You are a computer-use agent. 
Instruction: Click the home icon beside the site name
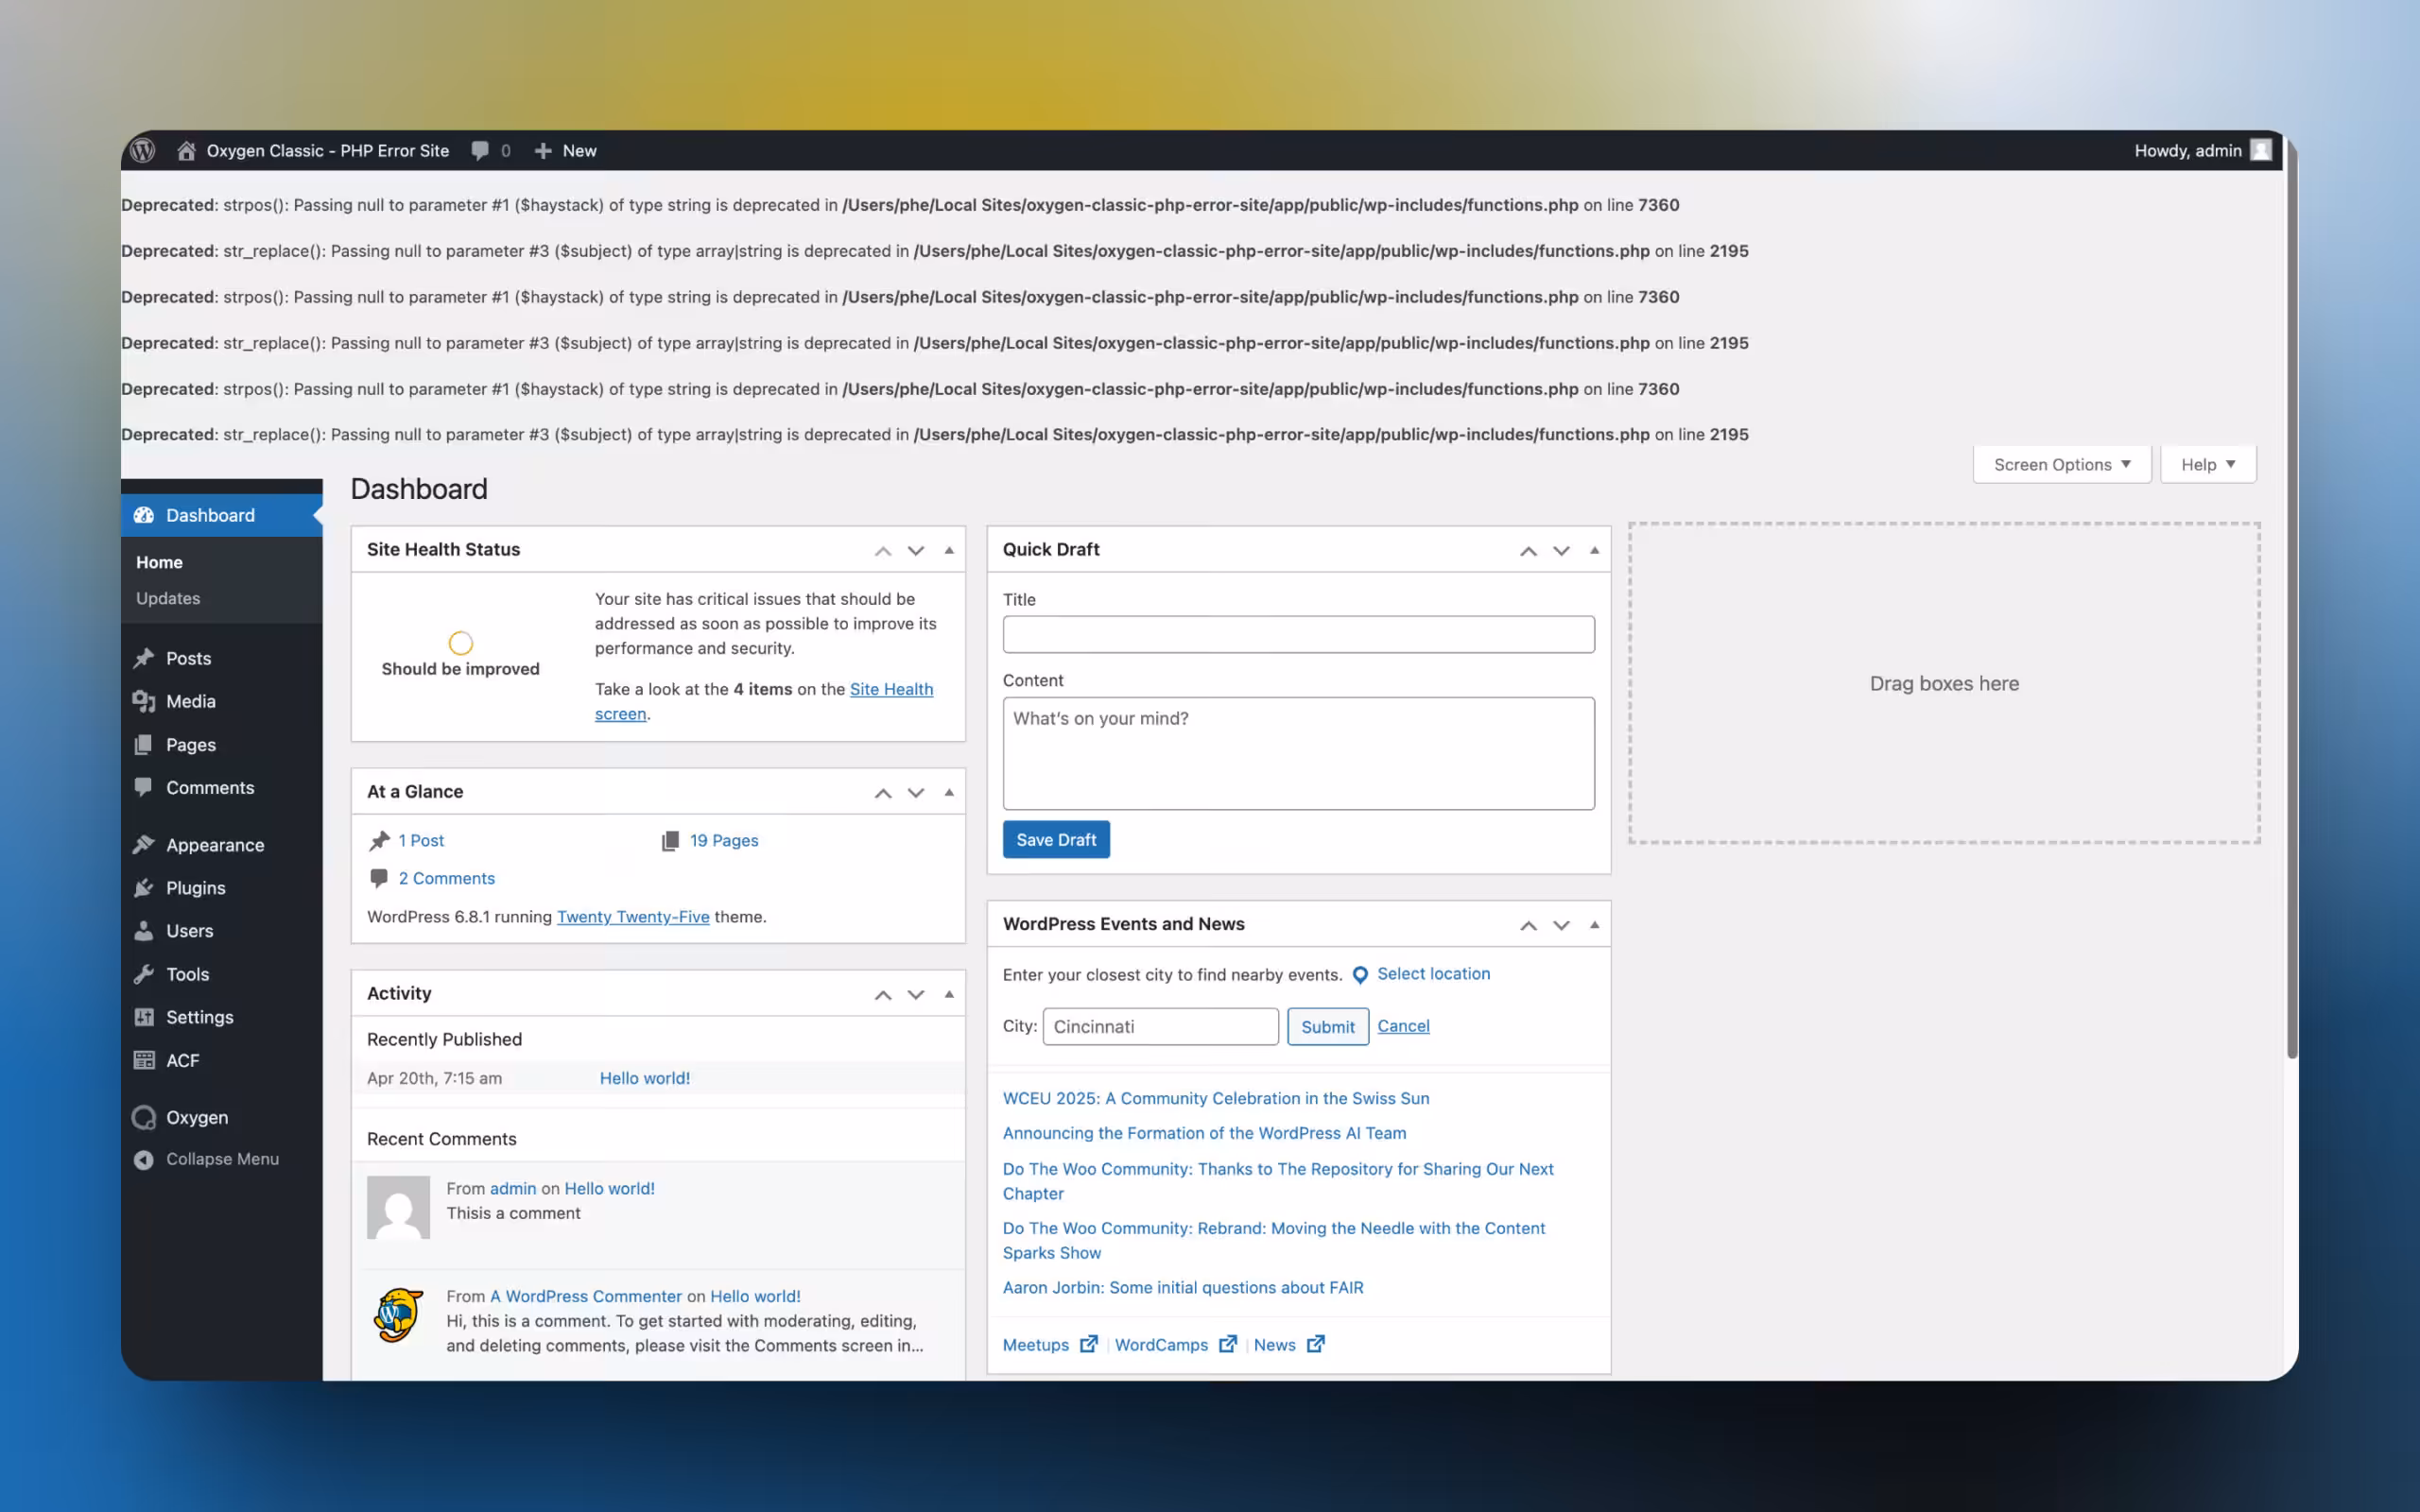pos(186,151)
